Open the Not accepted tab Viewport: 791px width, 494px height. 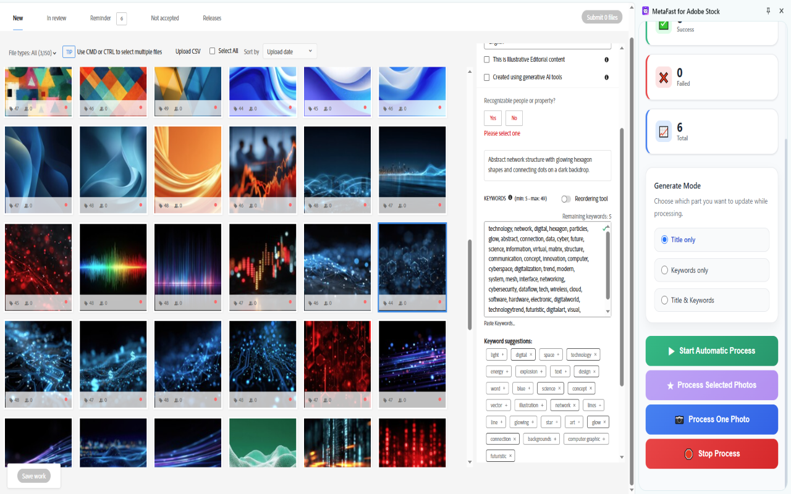(164, 18)
